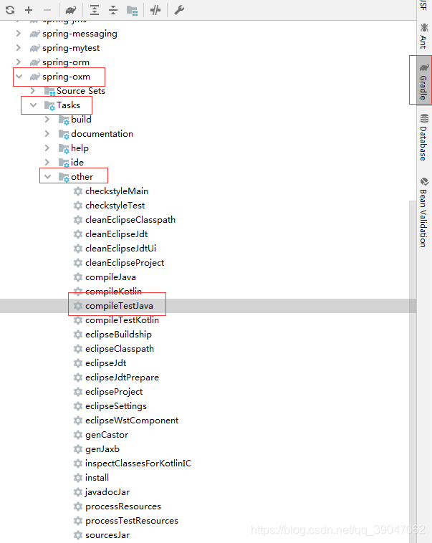Select the compileKotlin task
This screenshot has width=432, height=543.
click(113, 292)
